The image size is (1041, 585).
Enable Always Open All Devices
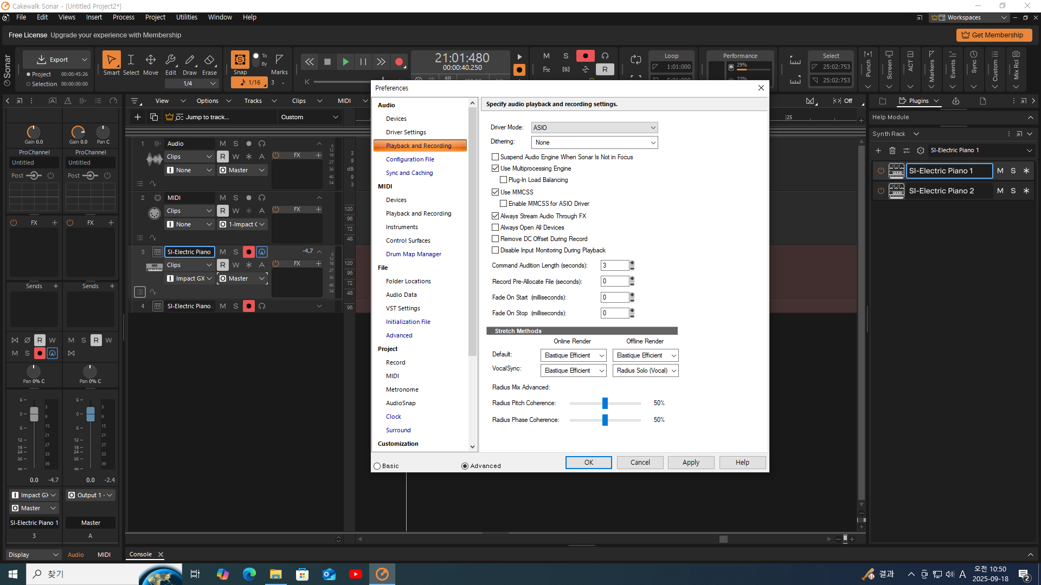click(x=495, y=227)
